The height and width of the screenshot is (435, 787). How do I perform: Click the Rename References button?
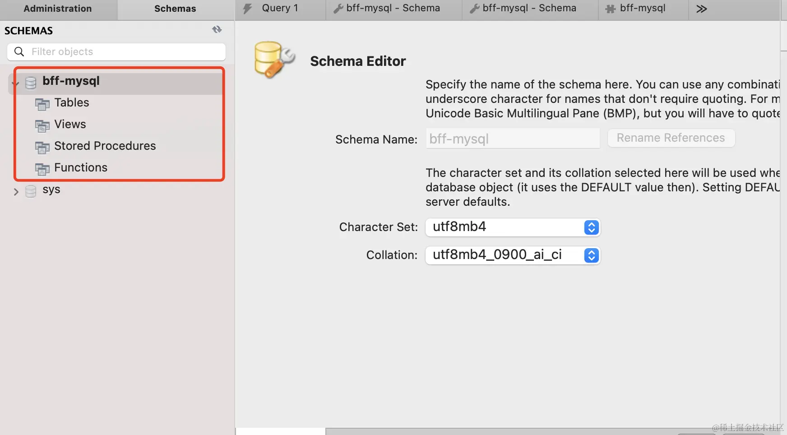(x=671, y=138)
